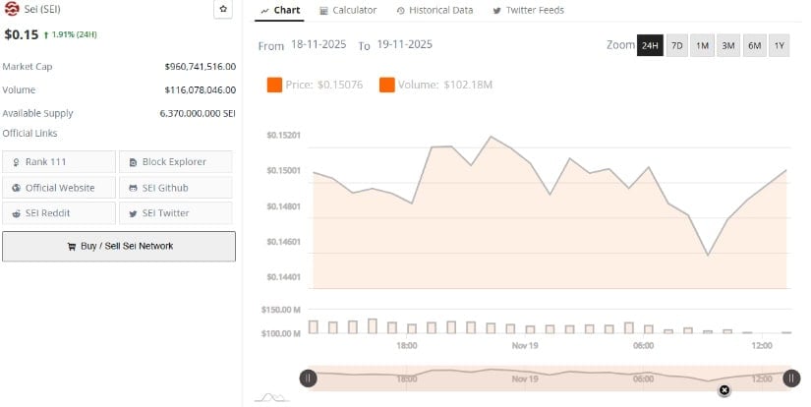
Task: Select the 24H zoom option
Action: (650, 46)
